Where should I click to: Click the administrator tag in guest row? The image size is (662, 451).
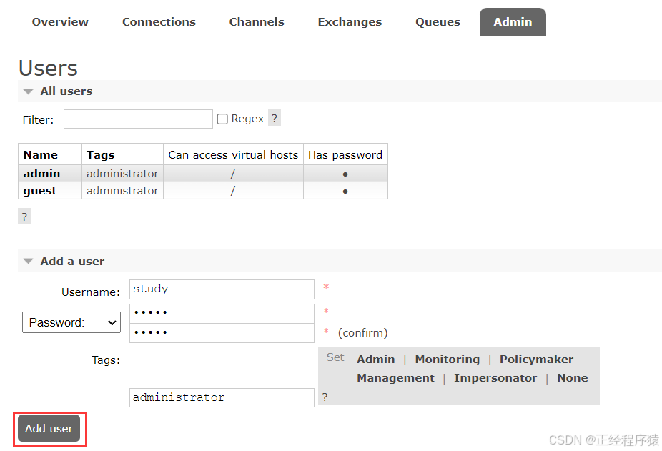[122, 191]
